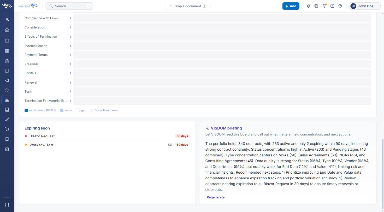Click the 'Consideration' row label
This screenshot has height=212, width=384.
click(x=35, y=27)
